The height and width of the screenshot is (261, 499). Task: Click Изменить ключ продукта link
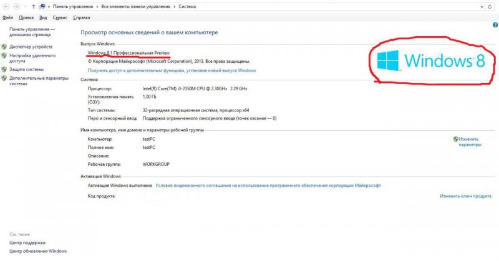point(465,196)
